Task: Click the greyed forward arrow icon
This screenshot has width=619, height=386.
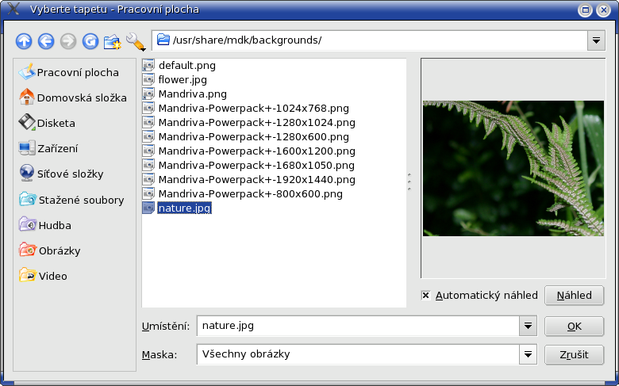Action: (x=68, y=41)
